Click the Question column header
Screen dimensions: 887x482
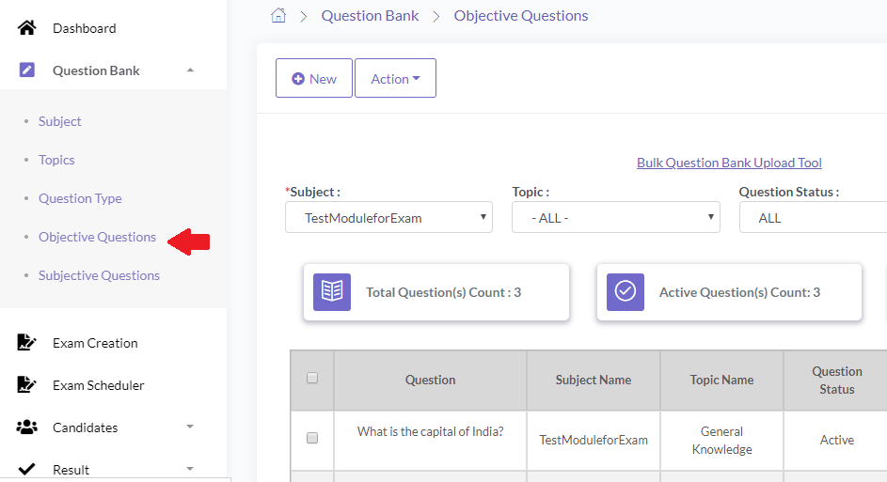coord(431,381)
